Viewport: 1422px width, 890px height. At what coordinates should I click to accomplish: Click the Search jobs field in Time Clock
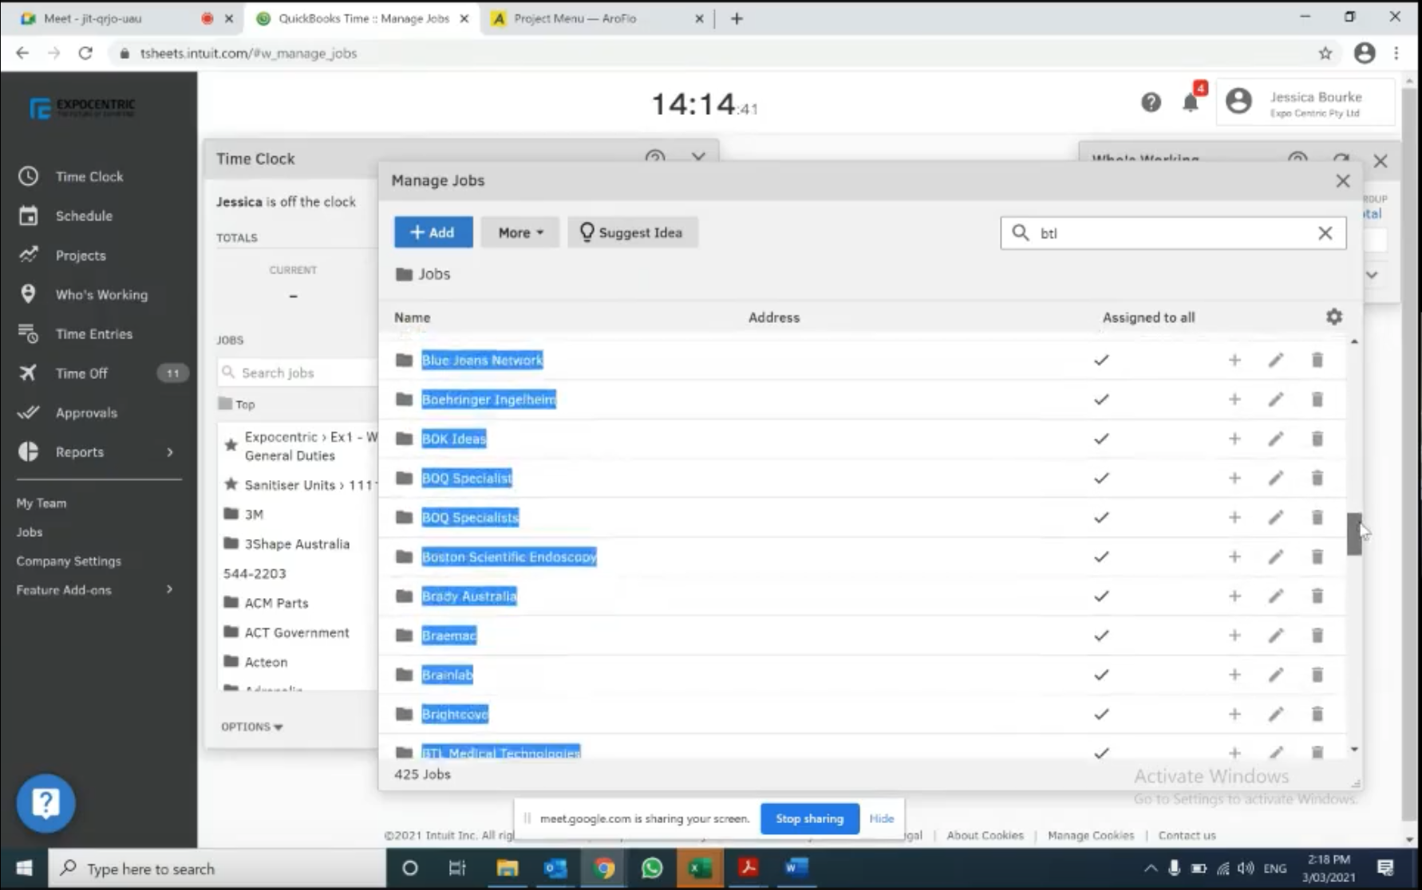(298, 372)
